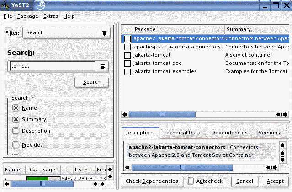Mark jakarta-tomcat-doc package checkbox

[x=127, y=64]
